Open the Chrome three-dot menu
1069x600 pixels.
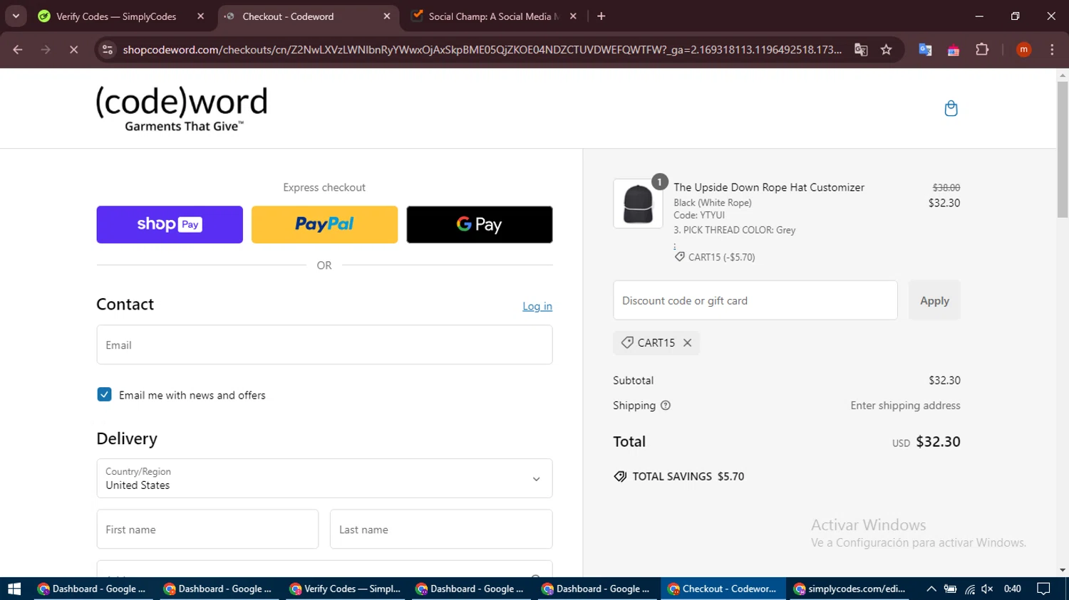click(x=1052, y=50)
